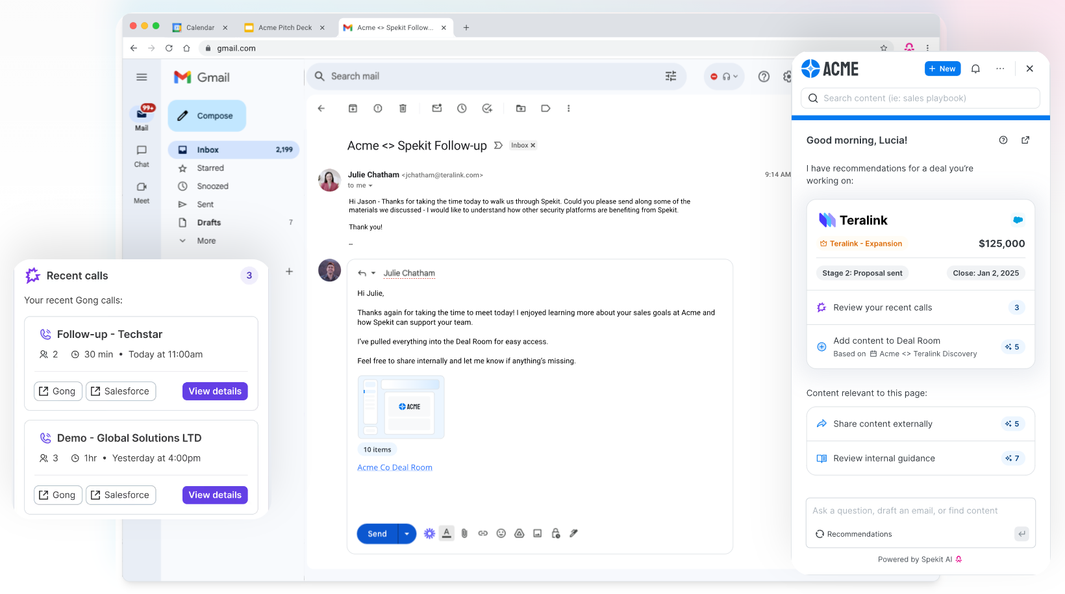Expand the More folders list

point(206,240)
